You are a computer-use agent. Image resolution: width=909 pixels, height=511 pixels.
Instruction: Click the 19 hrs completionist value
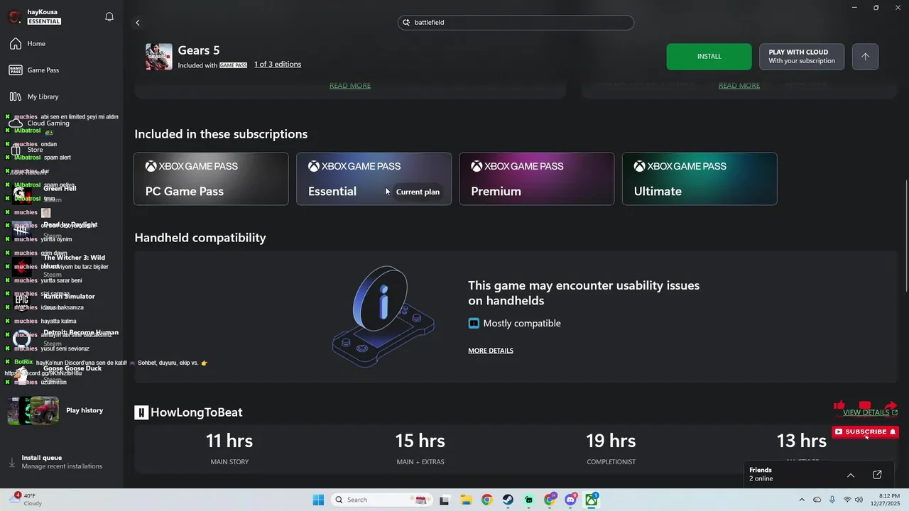pos(611,441)
